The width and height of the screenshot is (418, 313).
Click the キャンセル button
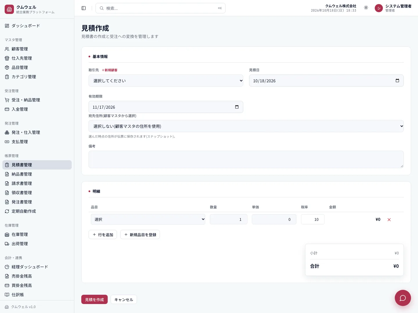point(124,299)
